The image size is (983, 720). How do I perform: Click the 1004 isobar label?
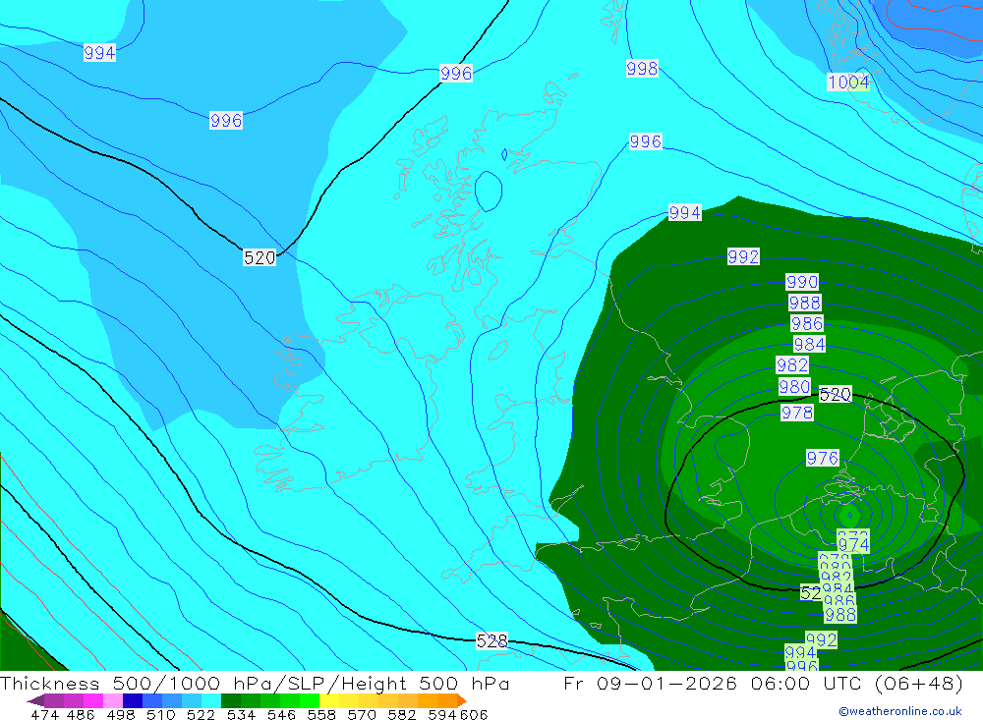point(847,83)
